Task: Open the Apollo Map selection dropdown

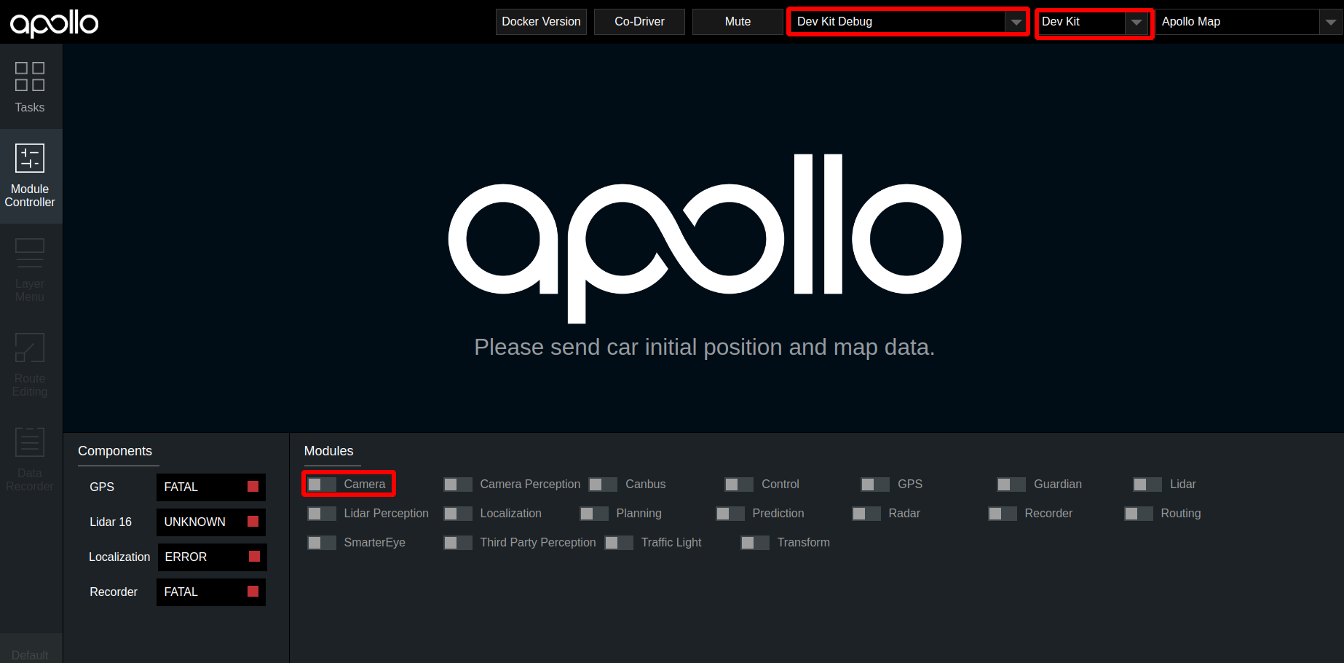Action: (x=1248, y=22)
